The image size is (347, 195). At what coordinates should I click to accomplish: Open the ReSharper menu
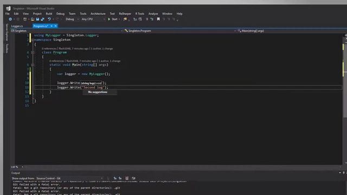125,14
